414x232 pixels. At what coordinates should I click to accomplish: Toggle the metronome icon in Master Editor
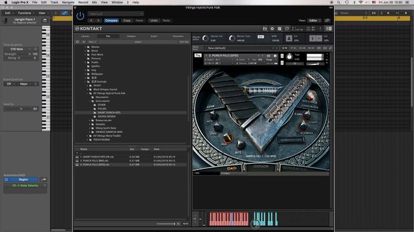(289, 39)
